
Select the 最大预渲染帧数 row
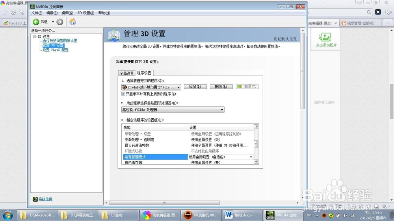click(x=188, y=145)
